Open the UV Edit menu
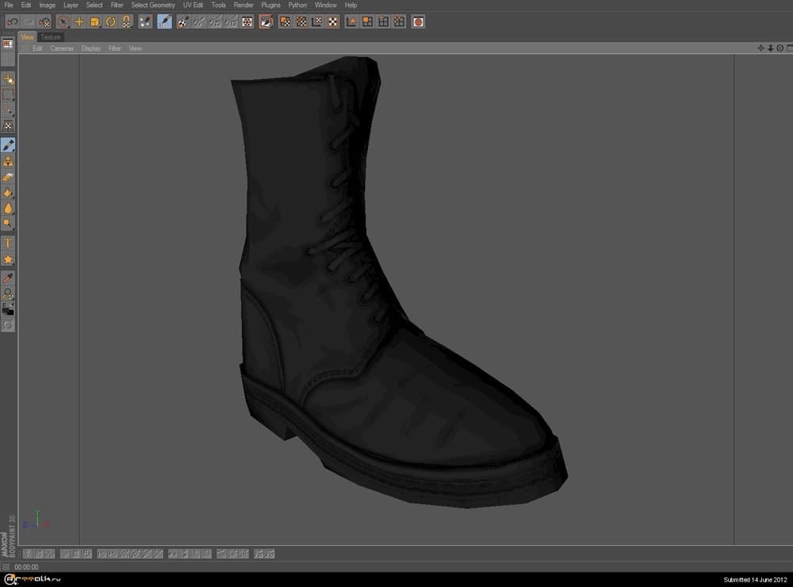This screenshot has height=587, width=793. coord(193,5)
